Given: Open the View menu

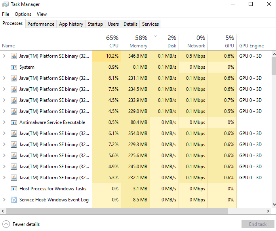Looking at the screenshot, I should (42, 14).
